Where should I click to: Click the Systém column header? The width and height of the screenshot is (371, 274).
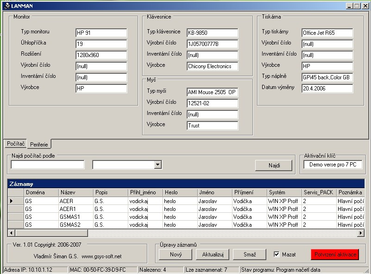click(x=284, y=192)
